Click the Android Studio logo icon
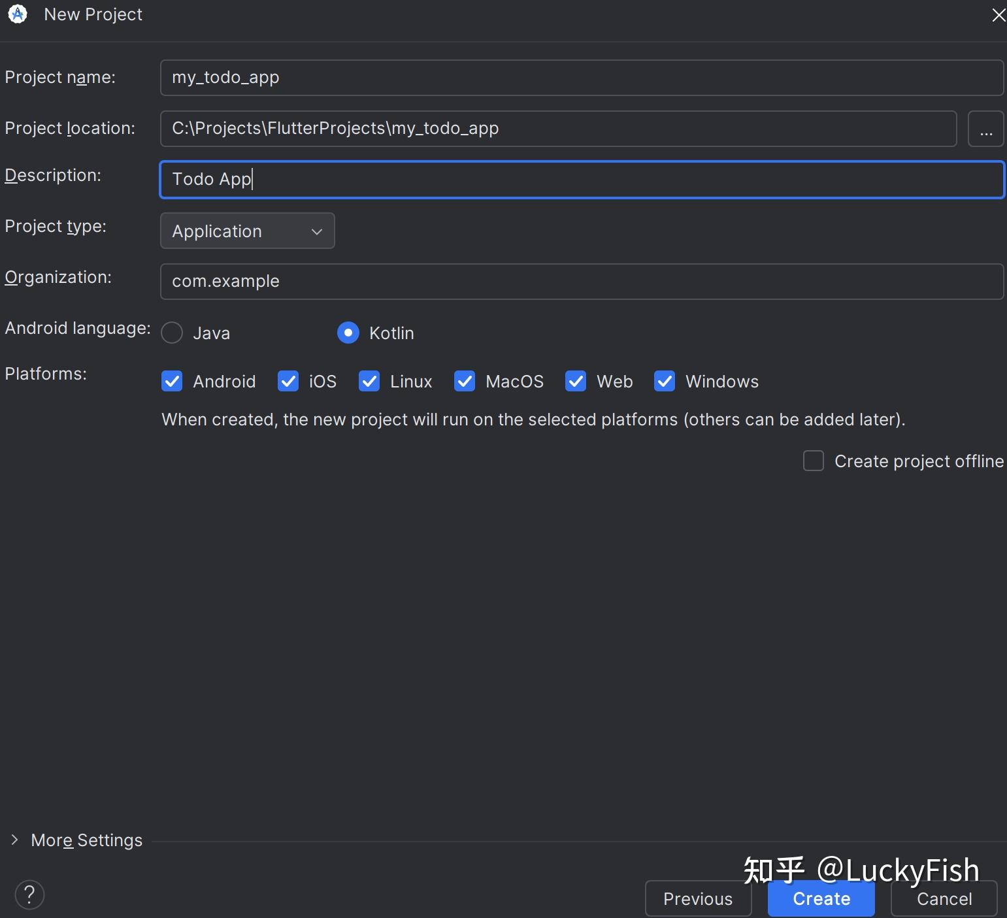 (18, 14)
